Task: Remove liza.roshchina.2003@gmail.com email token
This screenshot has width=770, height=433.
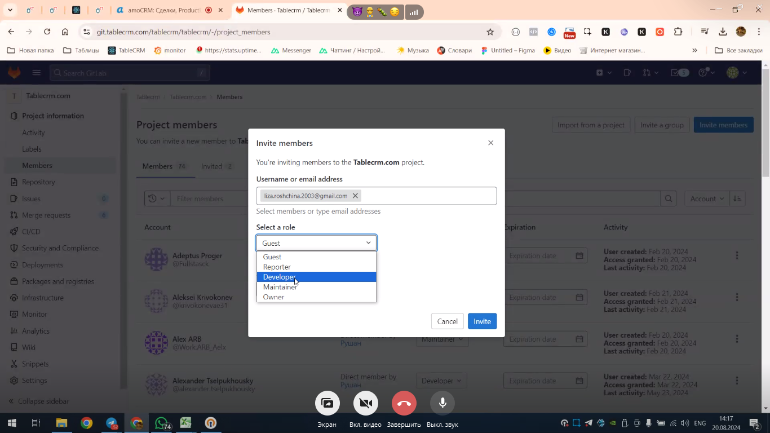Action: pos(355,196)
